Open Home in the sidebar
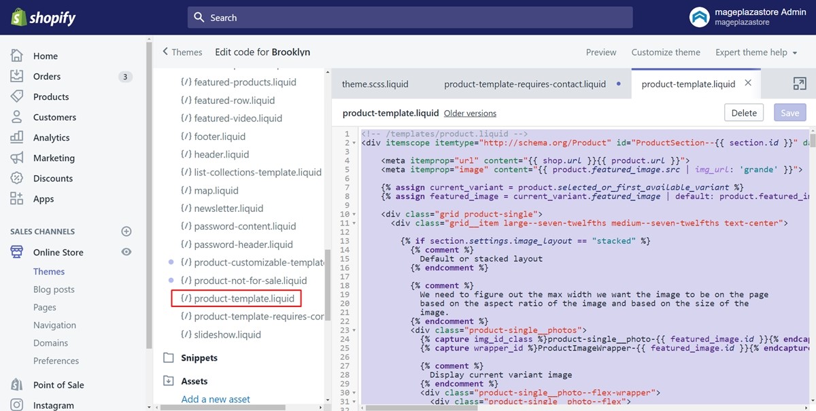This screenshot has height=411, width=816. point(46,56)
